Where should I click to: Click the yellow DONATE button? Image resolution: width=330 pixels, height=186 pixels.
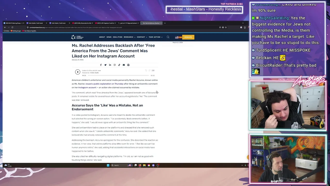coord(188,37)
